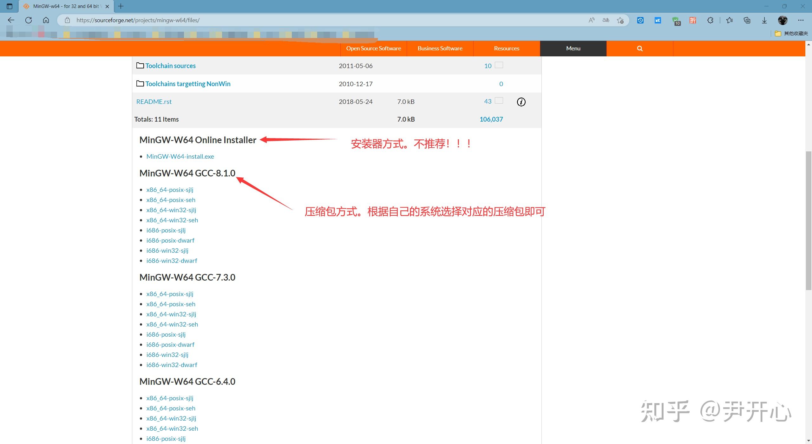812x444 pixels.
Task: Select the MinGW-w64 browser tab
Action: click(66, 6)
